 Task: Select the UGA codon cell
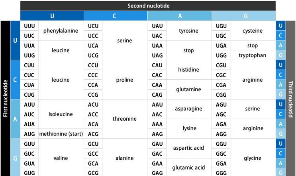(x=221, y=45)
